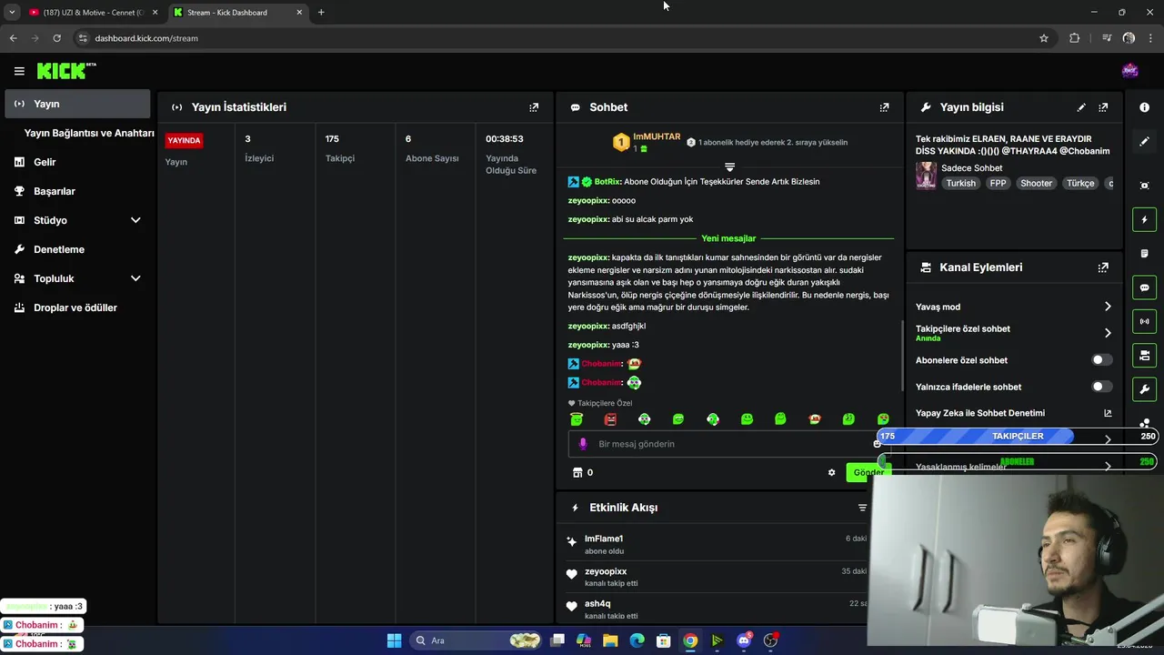
Task: Toggle the broadcast signal sidebar icon
Action: coord(1144,321)
